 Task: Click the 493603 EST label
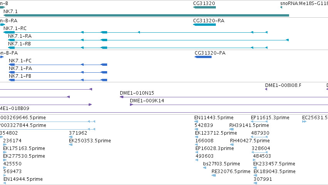(205, 157)
